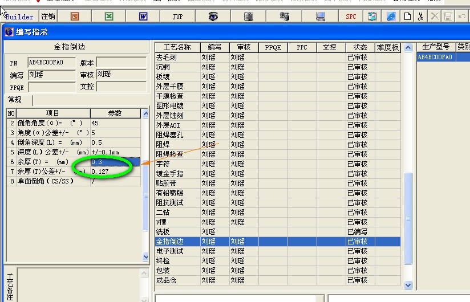Open the Internet Explorer browser icon
The width and height of the screenshot is (470, 302).
391,17
